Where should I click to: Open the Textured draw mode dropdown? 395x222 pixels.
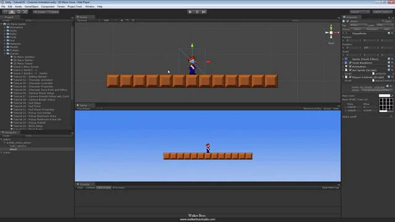pyautogui.click(x=88, y=20)
